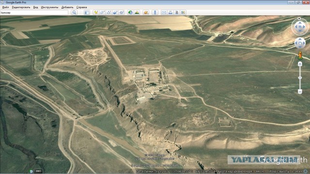This screenshot has width=310, height=174.
Task: Toggle the sidebar panel icon
Action: (x=87, y=13)
